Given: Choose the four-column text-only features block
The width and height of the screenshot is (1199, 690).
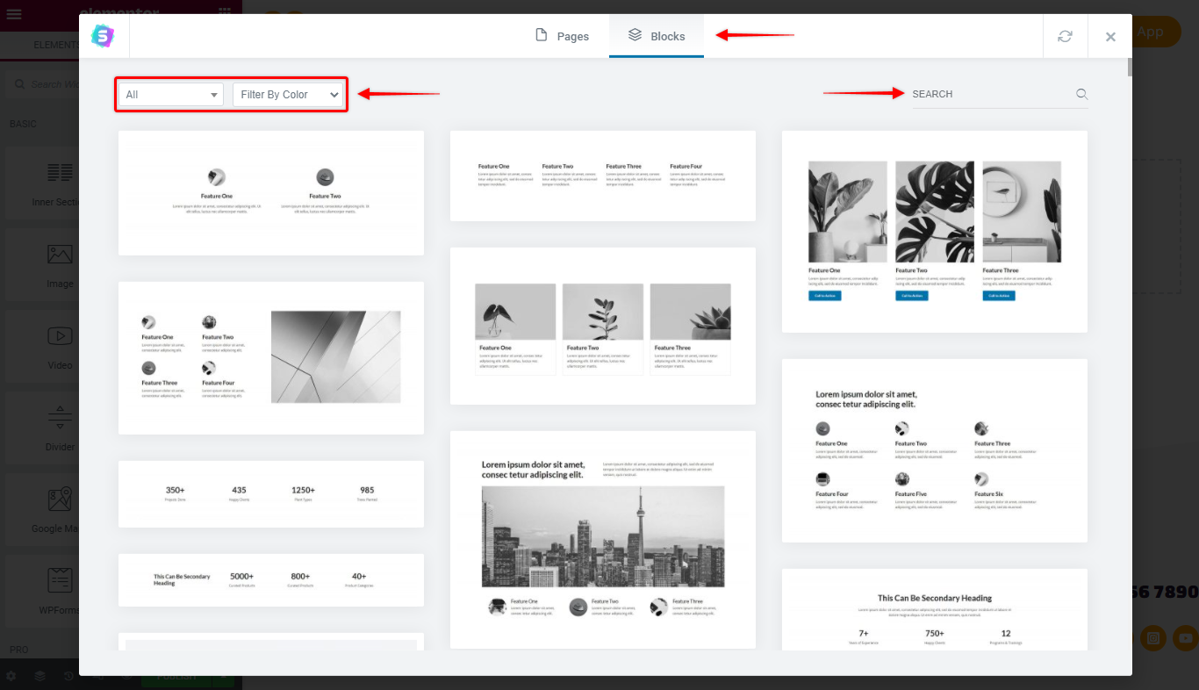Looking at the screenshot, I should pyautogui.click(x=603, y=176).
